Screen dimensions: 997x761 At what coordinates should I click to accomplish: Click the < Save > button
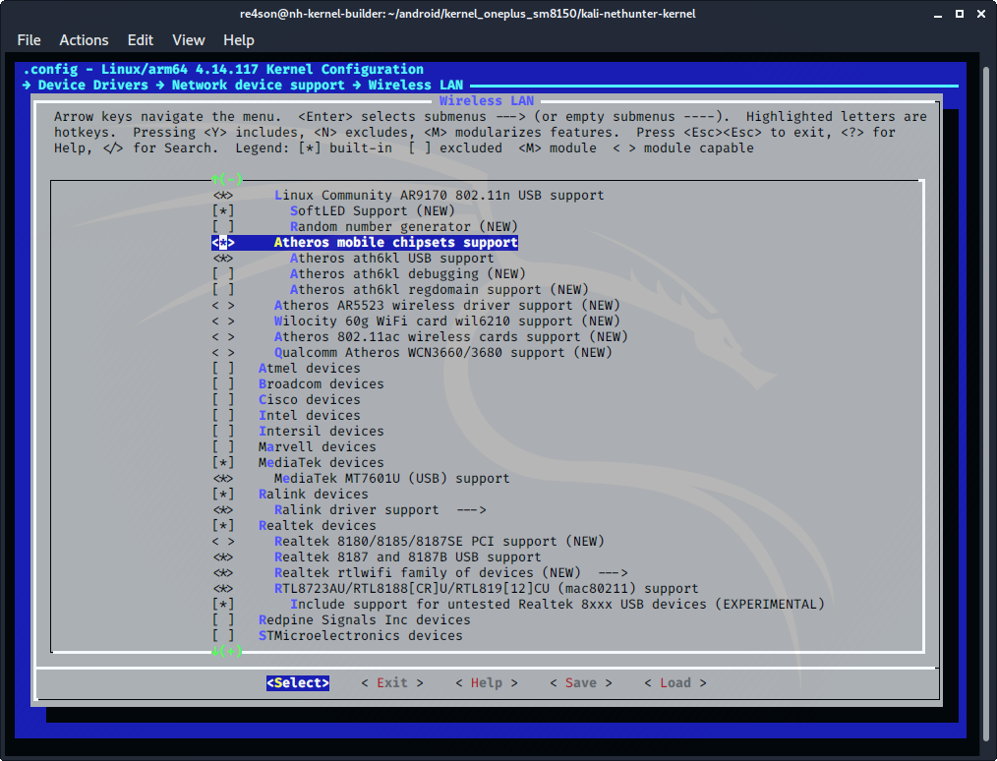pos(580,682)
